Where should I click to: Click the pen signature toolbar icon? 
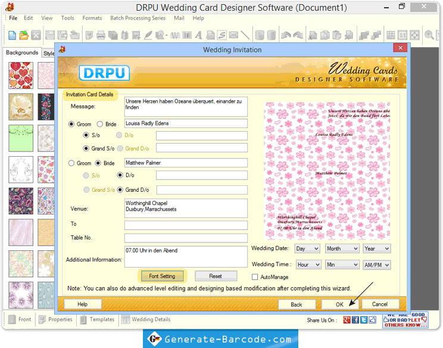click(148, 35)
